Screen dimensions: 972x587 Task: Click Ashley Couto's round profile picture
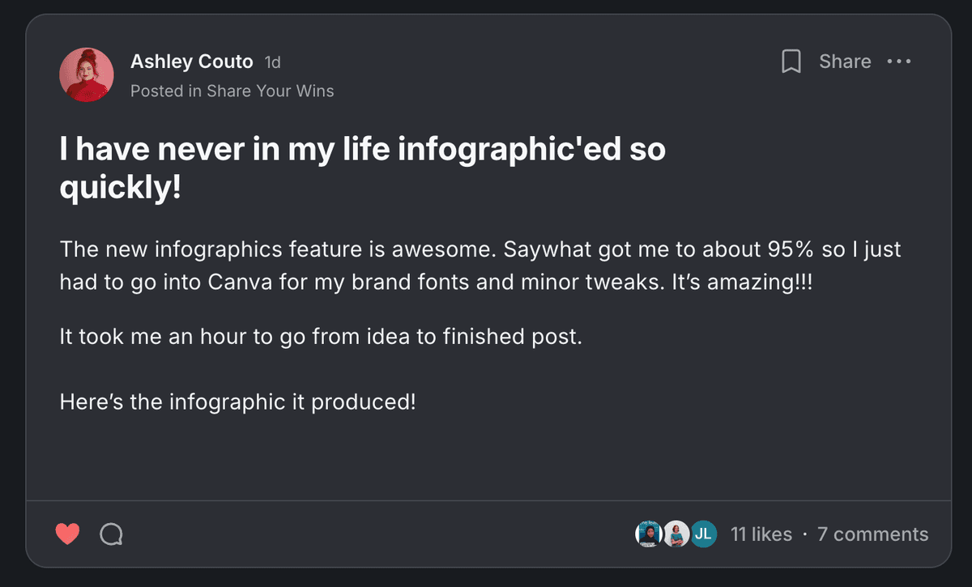[x=87, y=74]
